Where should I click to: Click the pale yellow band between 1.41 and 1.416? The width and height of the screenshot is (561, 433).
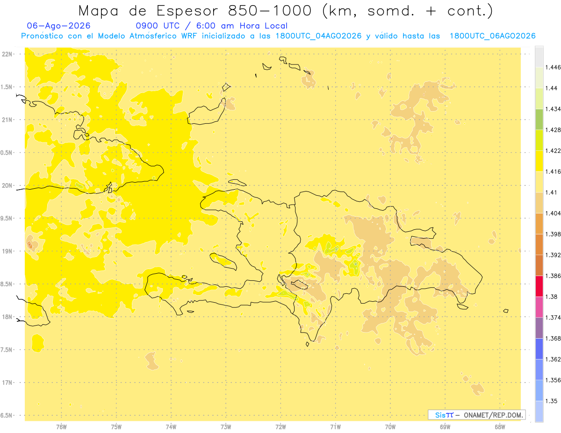coord(539,182)
